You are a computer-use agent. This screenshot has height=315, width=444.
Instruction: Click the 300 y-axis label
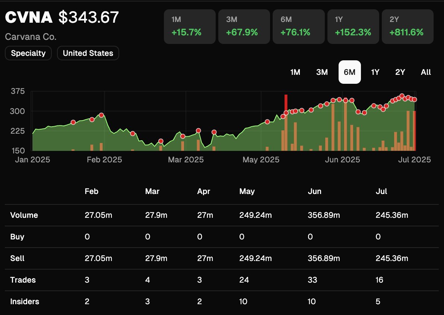click(17, 111)
